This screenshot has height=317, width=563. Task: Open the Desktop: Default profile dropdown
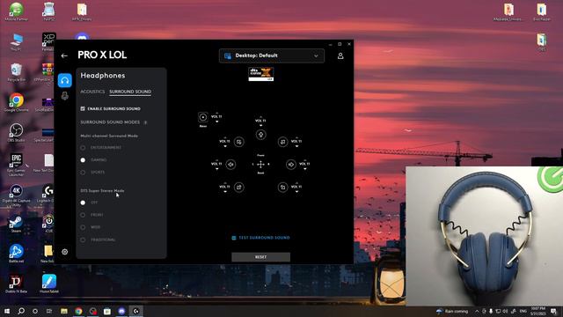click(272, 55)
